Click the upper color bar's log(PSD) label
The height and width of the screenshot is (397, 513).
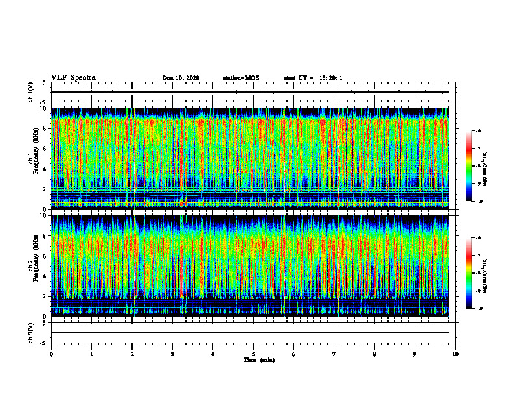click(485, 169)
